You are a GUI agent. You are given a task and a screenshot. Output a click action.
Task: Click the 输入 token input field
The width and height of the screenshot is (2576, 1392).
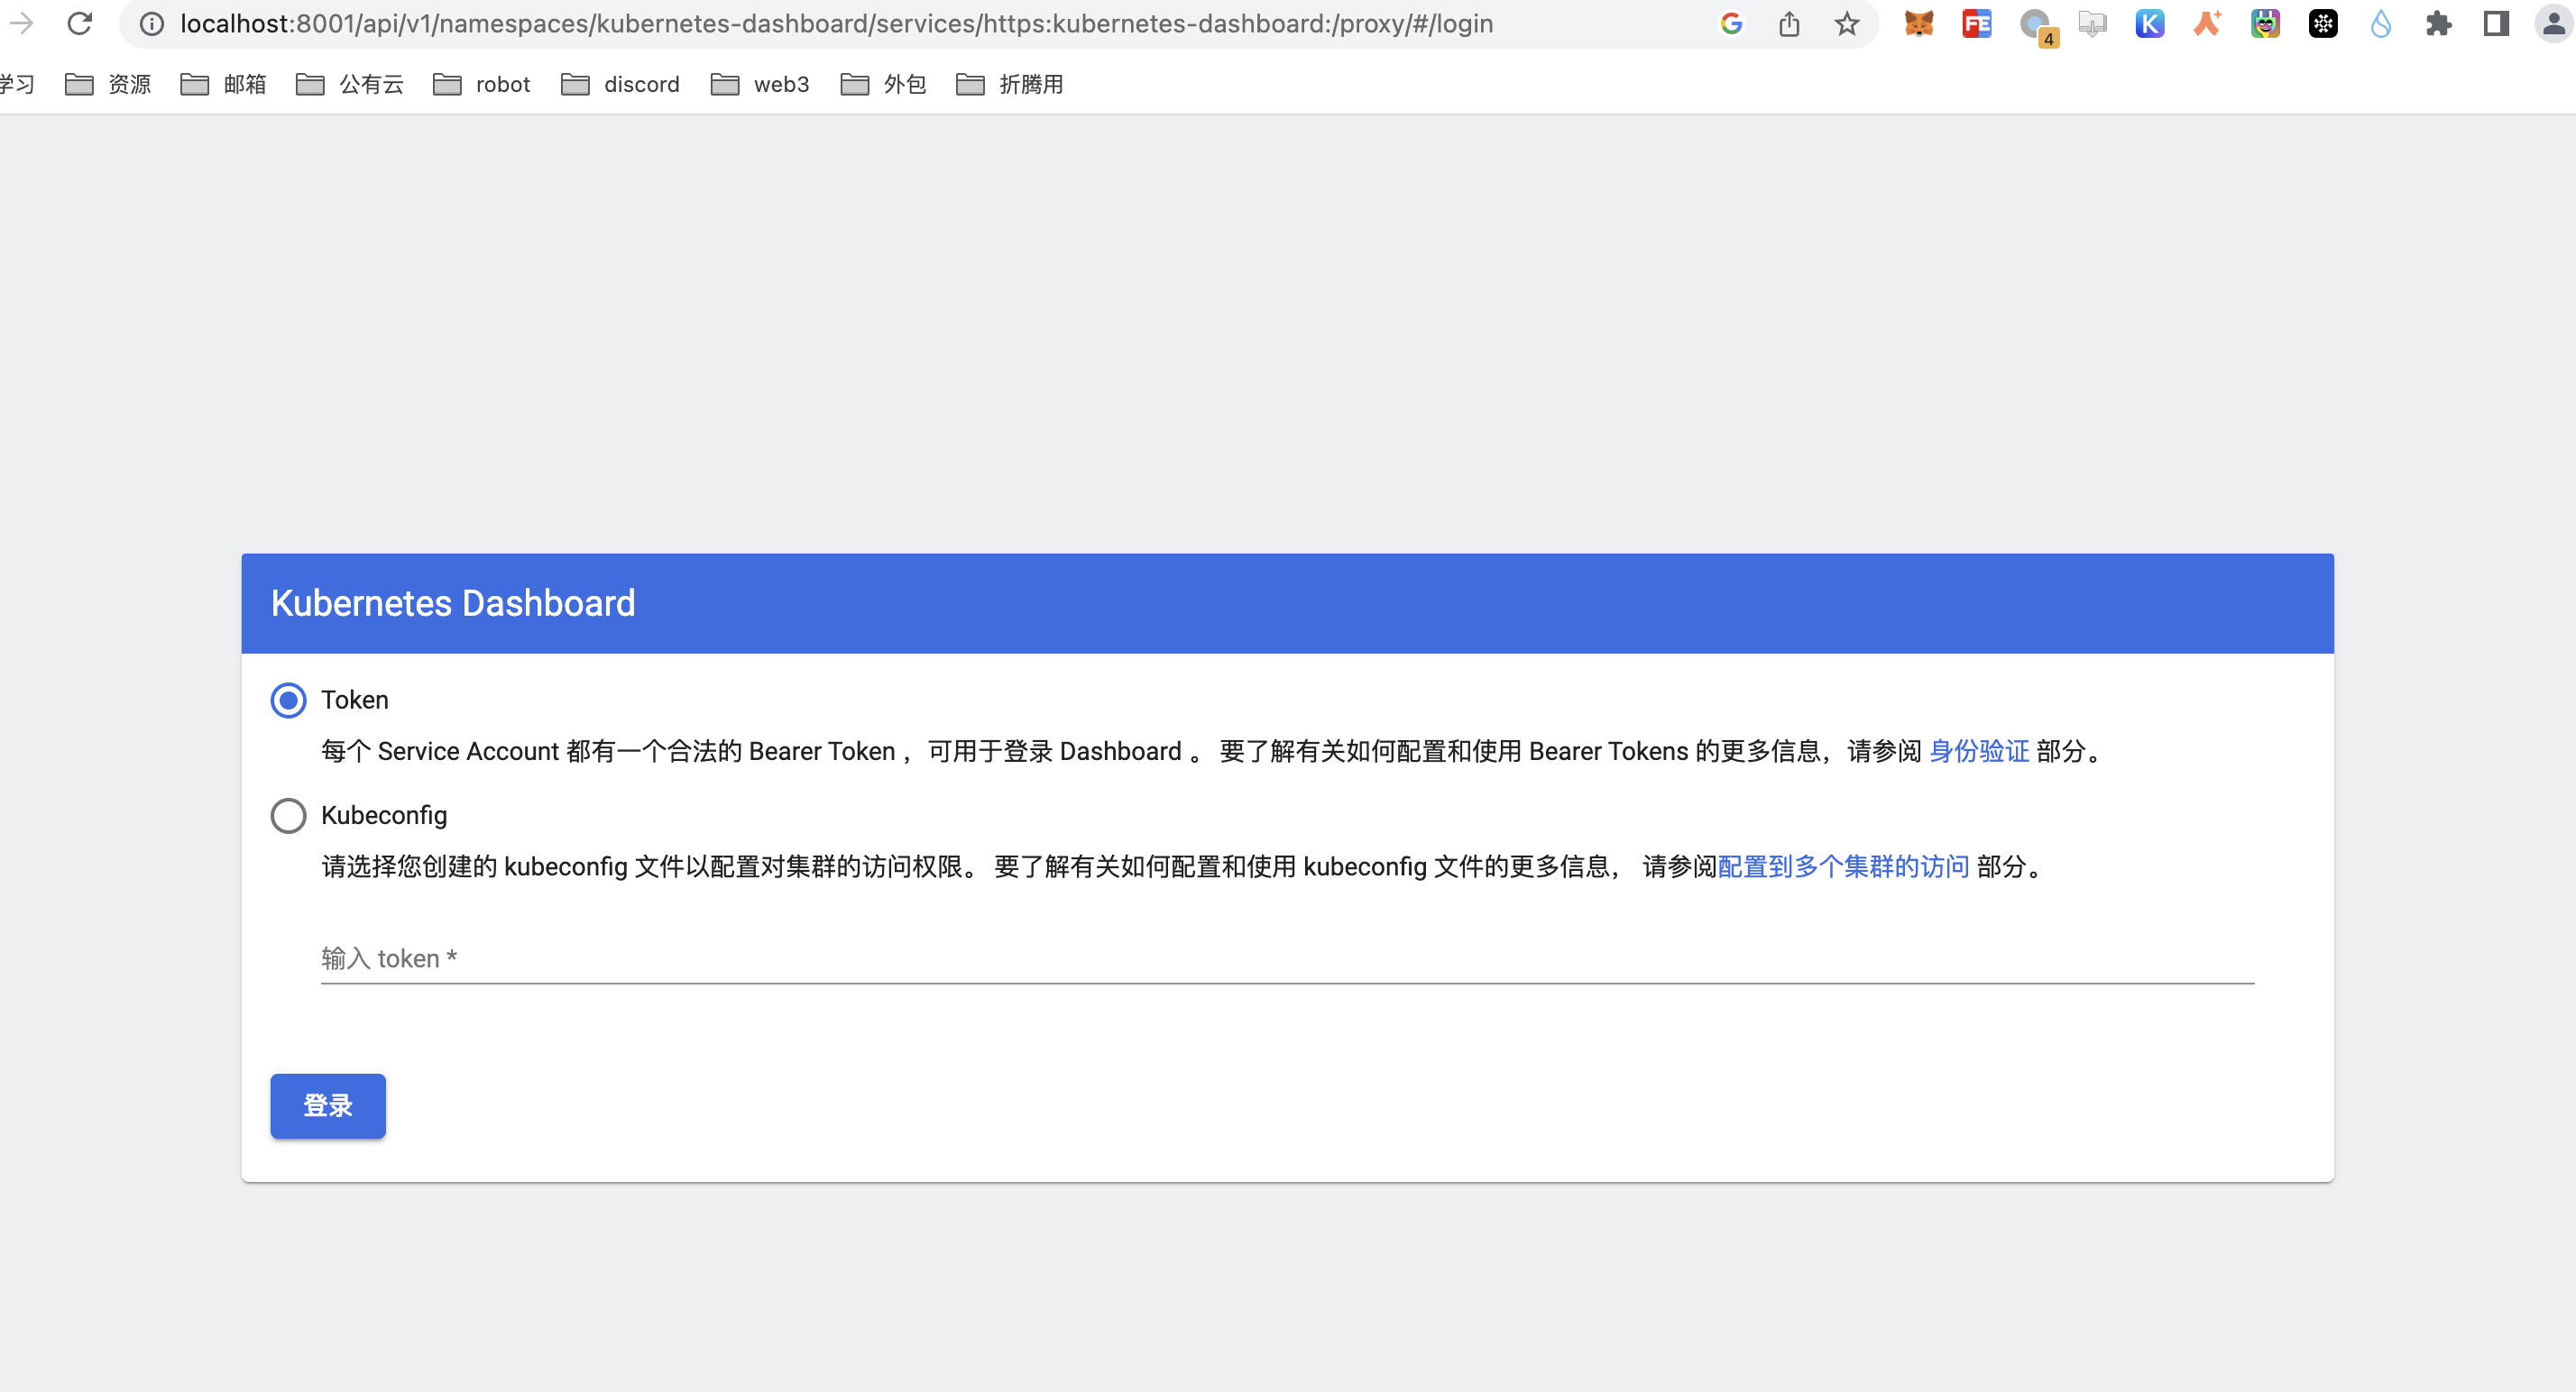coord(1286,958)
